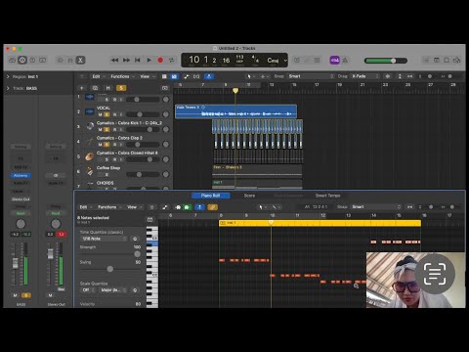Click the 113 tempo value in LCD

pos(239,57)
